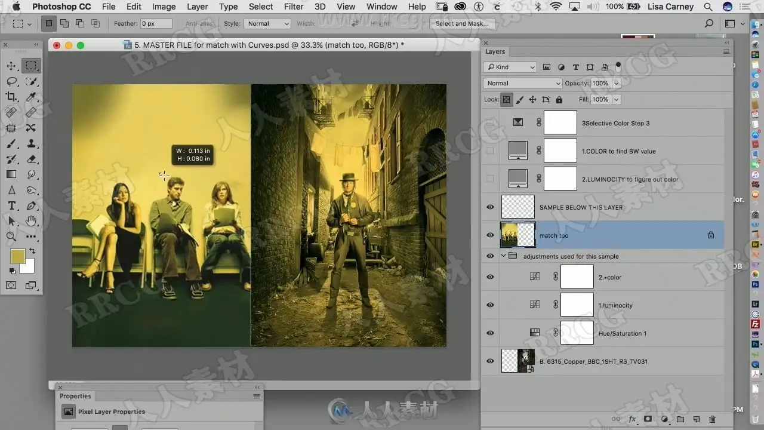This screenshot has width=764, height=430.
Task: Activate the Hand tool
Action: point(31,221)
